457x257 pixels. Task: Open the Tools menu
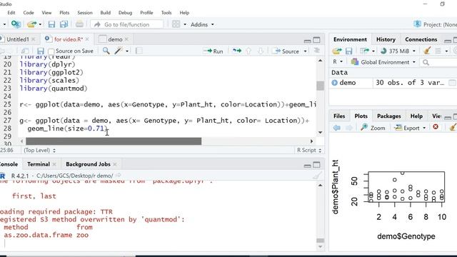pos(166,13)
